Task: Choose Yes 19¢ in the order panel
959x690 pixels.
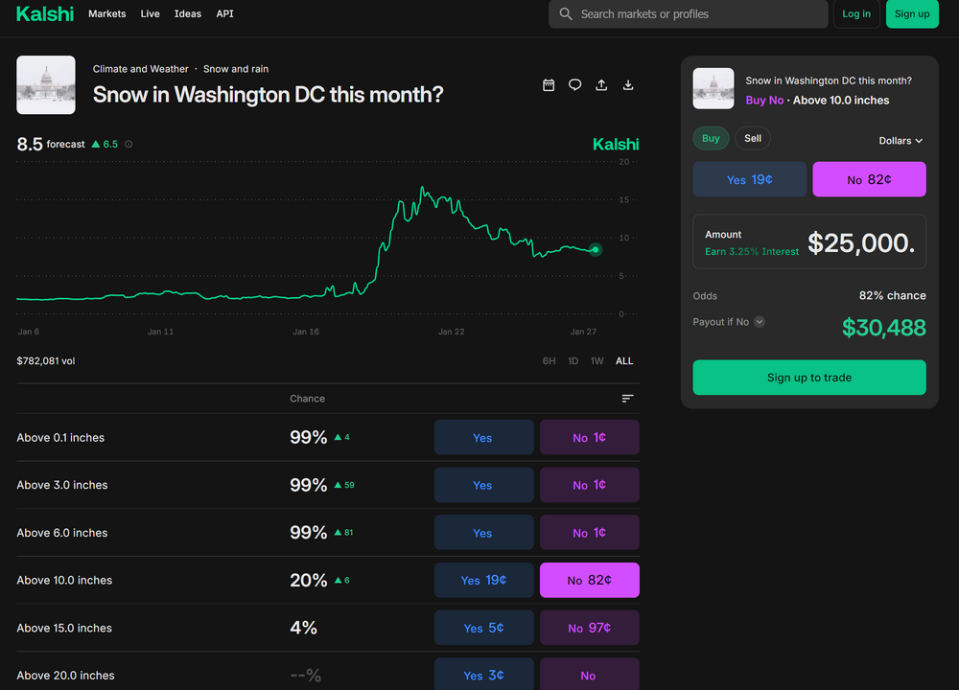Action: point(749,179)
